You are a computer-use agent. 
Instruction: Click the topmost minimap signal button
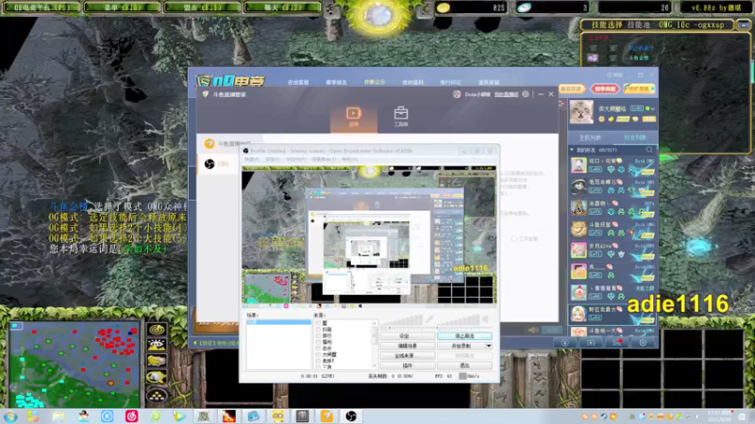coord(157,329)
